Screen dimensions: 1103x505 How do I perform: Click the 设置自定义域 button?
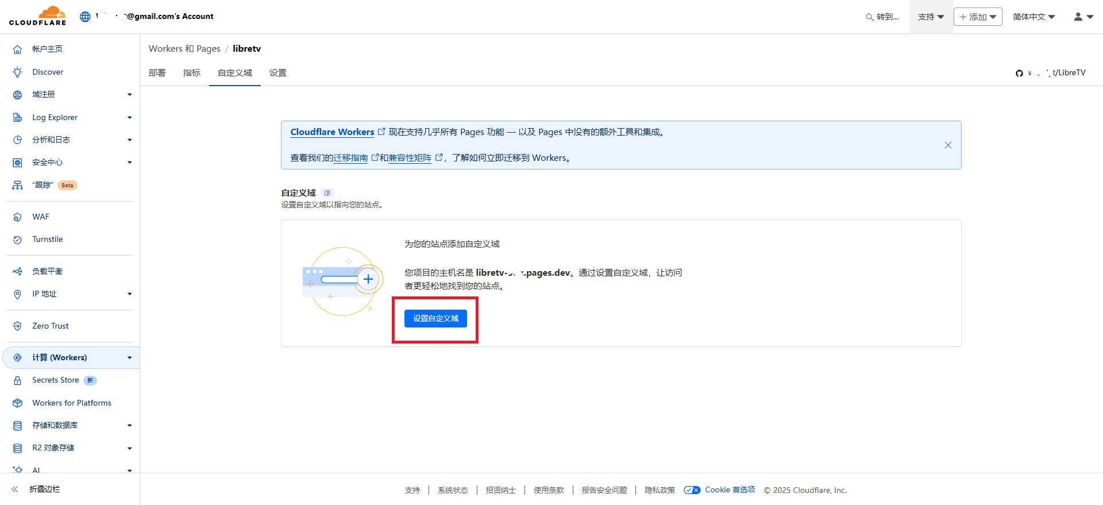[x=435, y=318]
